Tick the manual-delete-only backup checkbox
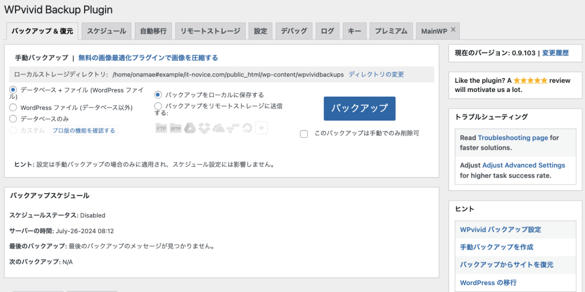Screen dimensions: 585x292 304,134
